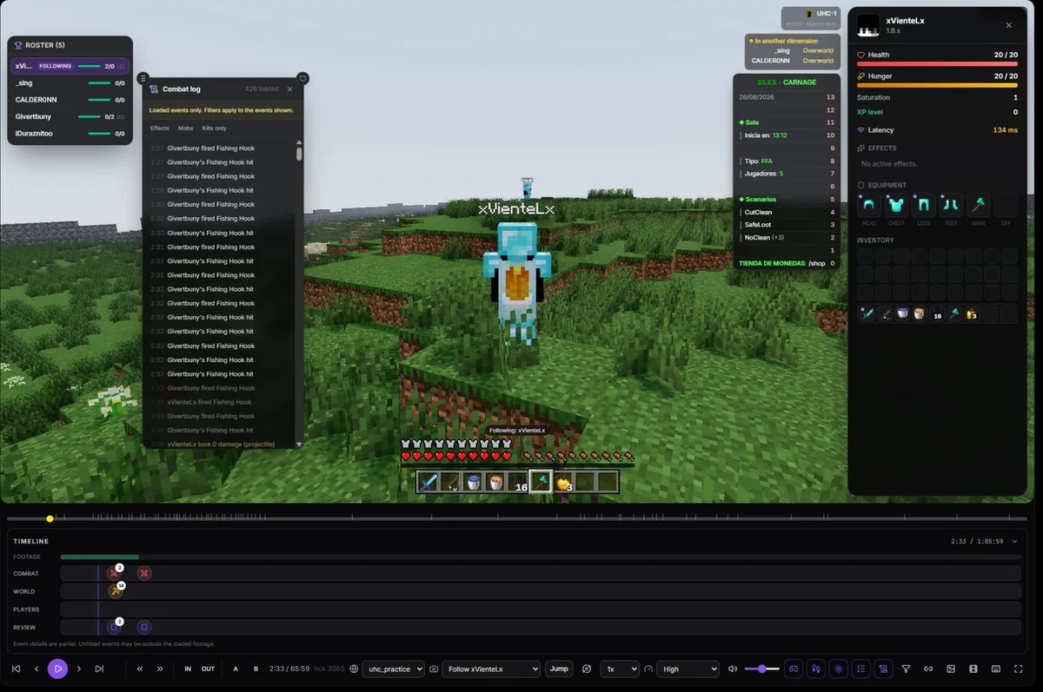Click the orbit camera icon next to Jump
The image size is (1043, 692).
(x=587, y=669)
